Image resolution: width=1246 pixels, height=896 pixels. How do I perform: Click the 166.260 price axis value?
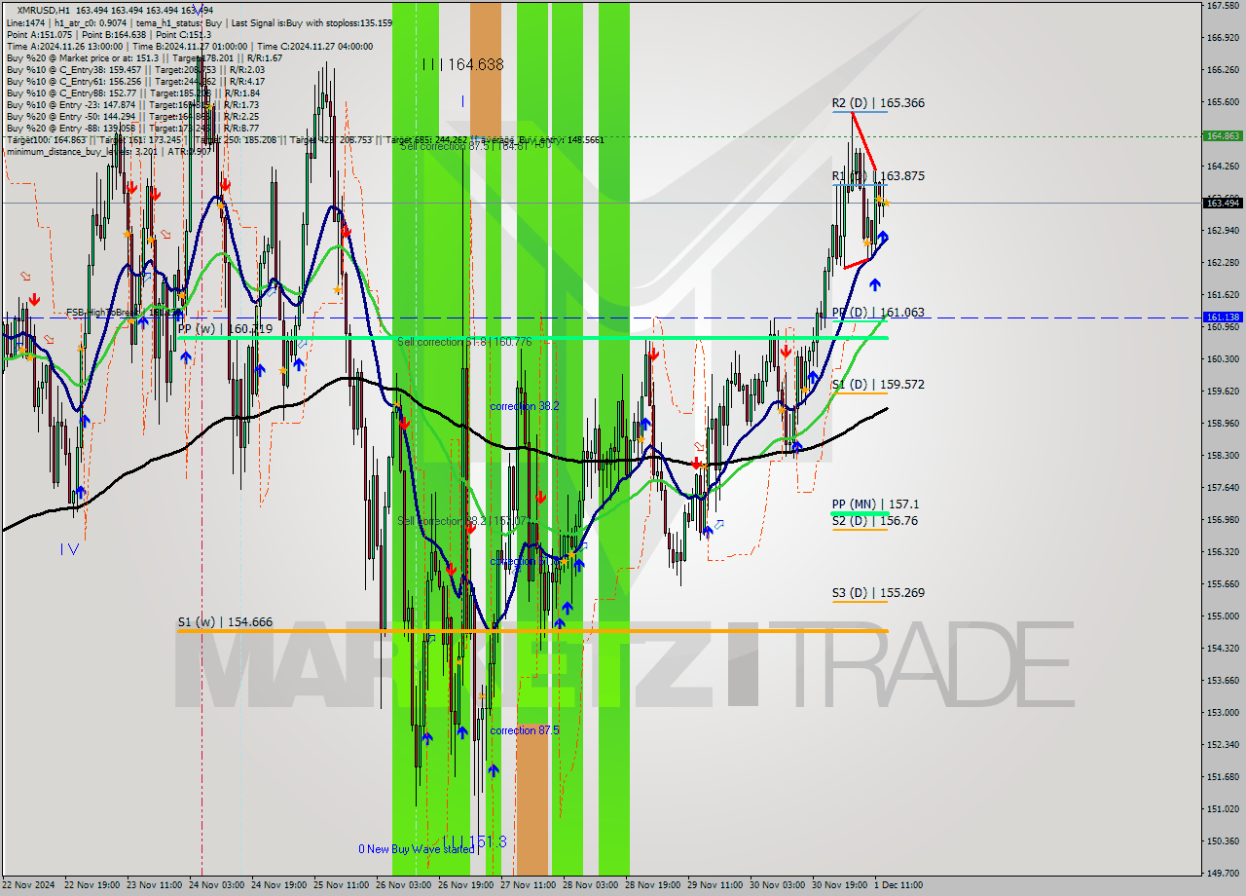pos(1223,70)
